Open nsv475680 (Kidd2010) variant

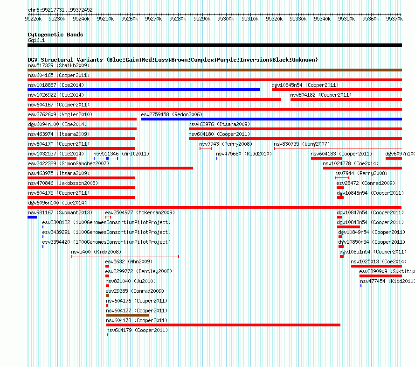click(244, 154)
